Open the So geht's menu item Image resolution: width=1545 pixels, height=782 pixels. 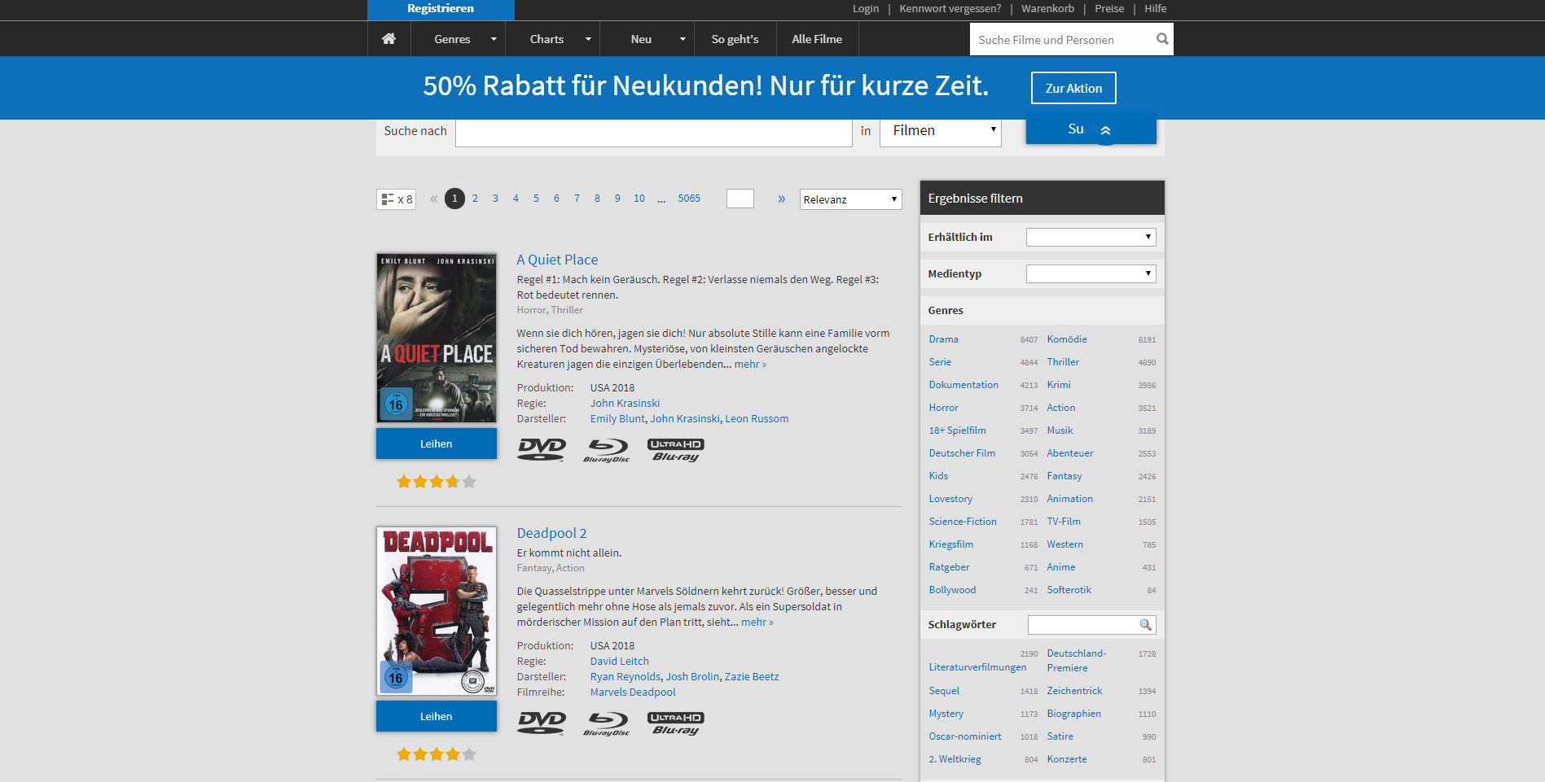click(735, 39)
